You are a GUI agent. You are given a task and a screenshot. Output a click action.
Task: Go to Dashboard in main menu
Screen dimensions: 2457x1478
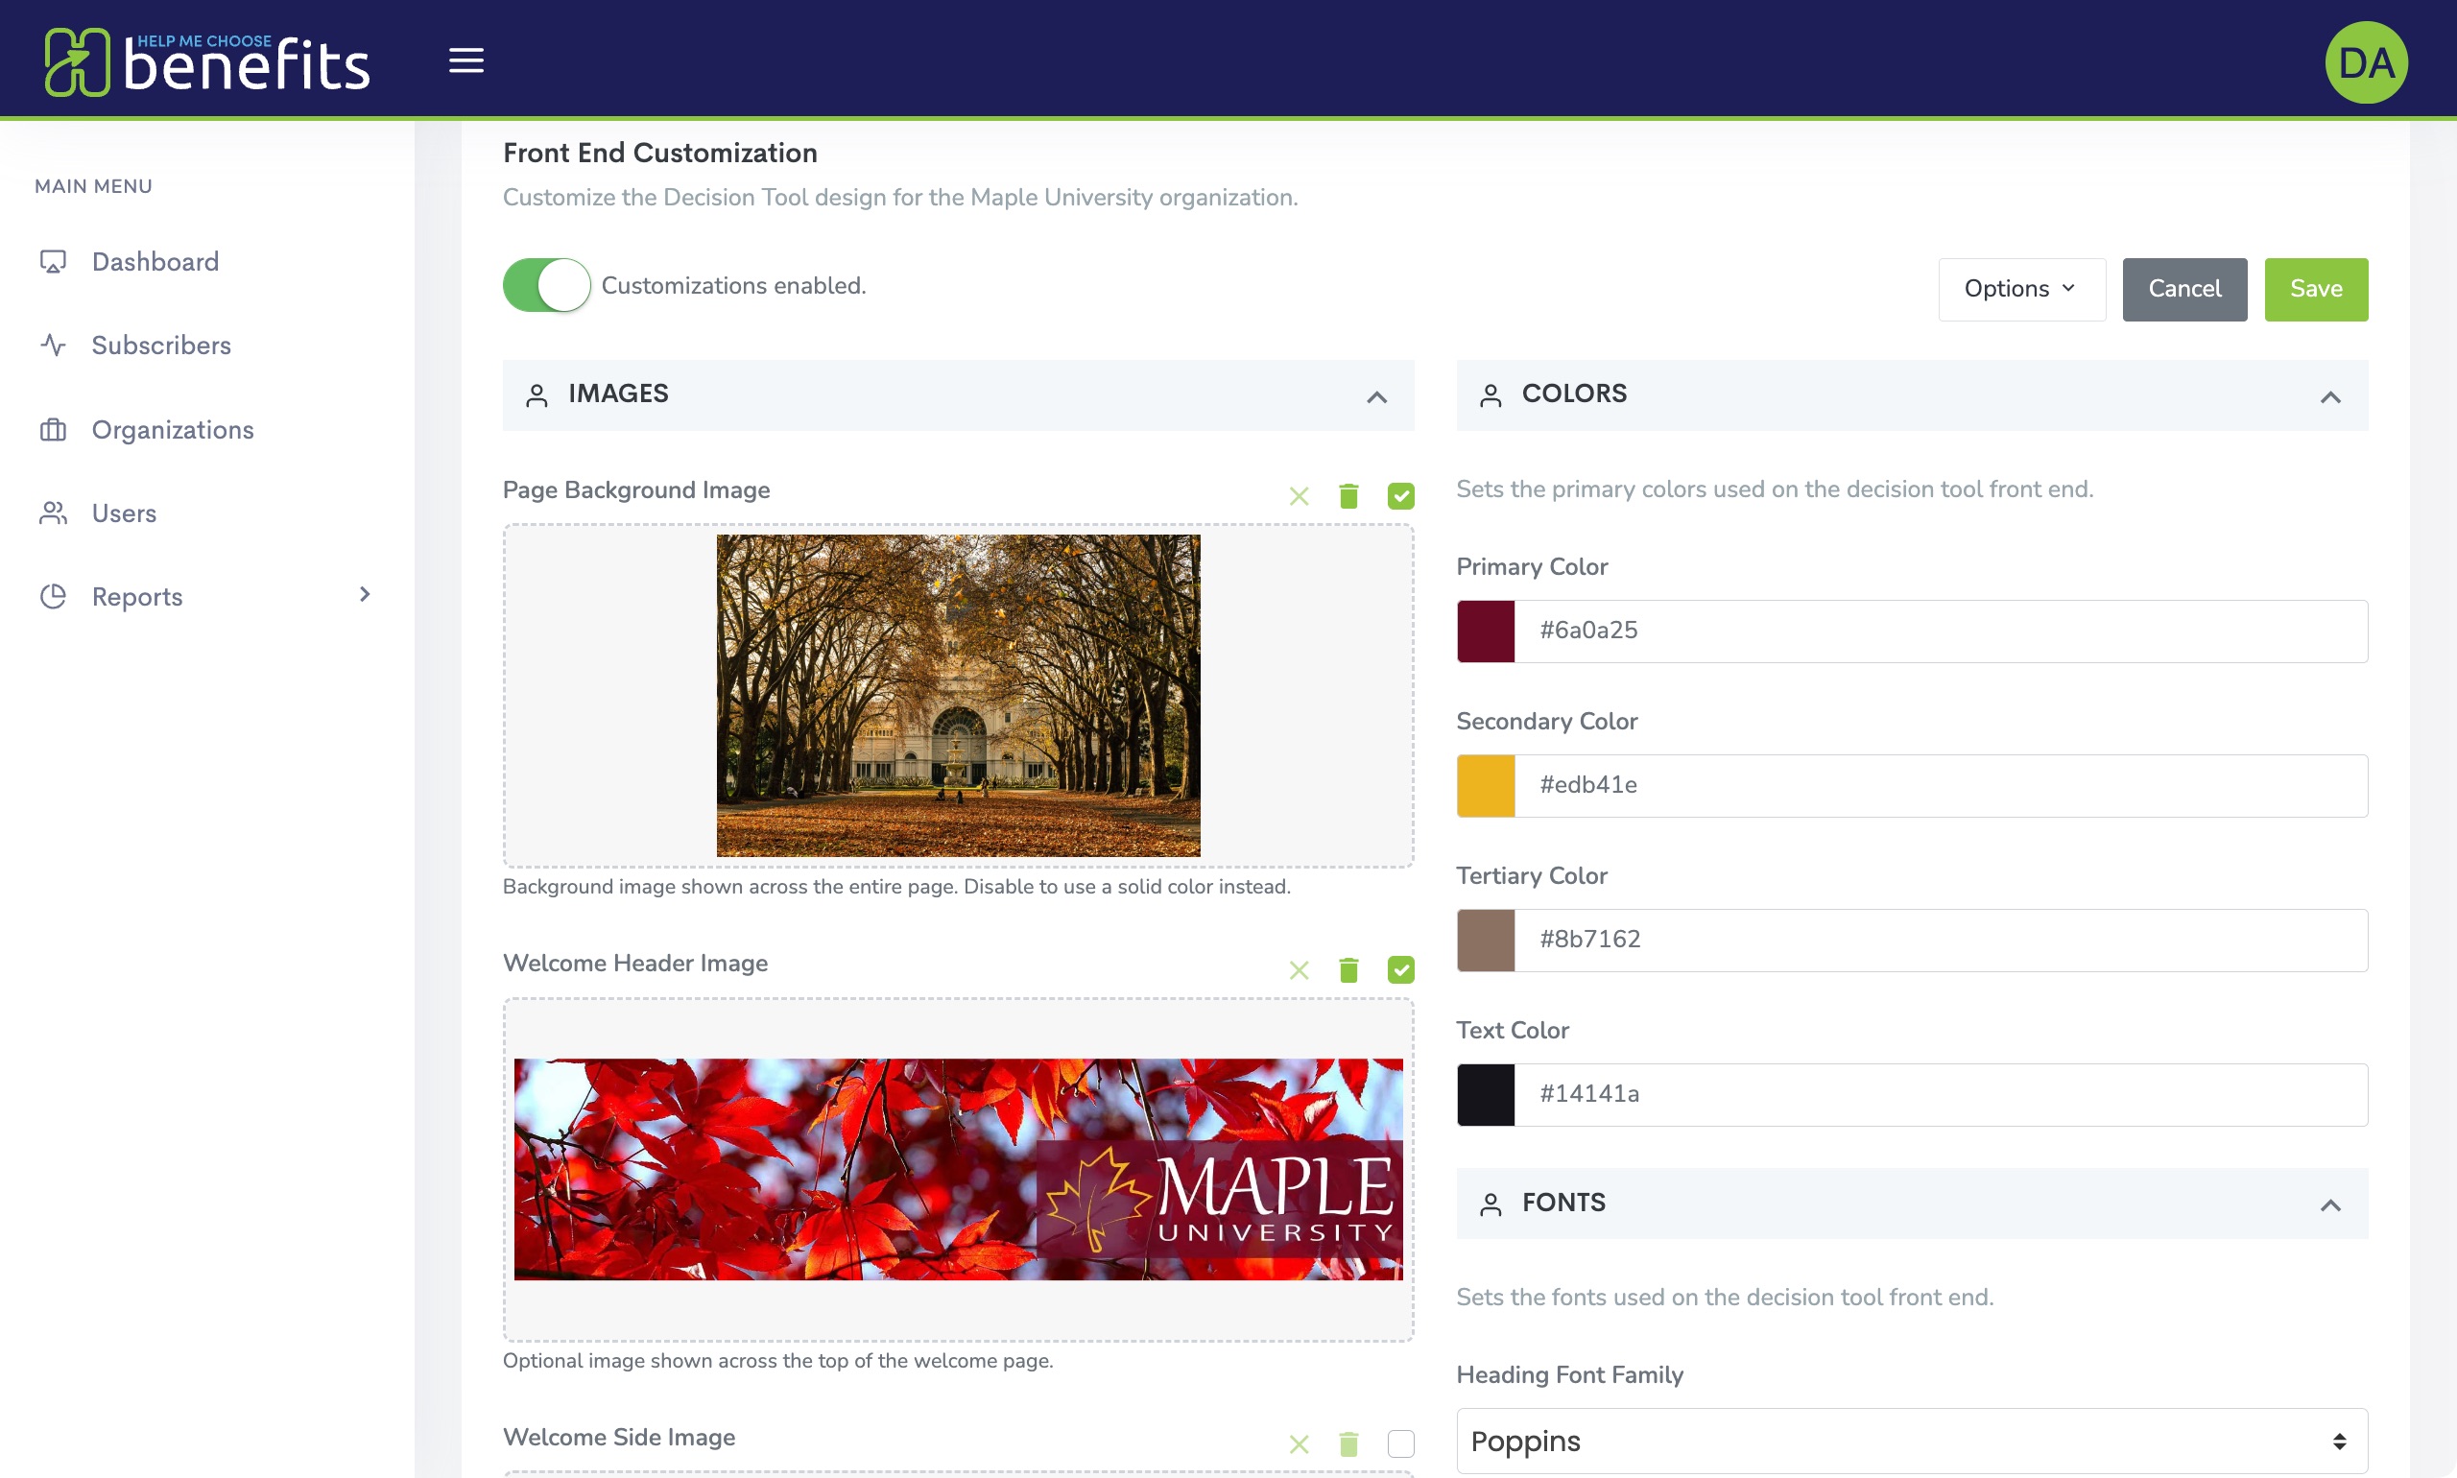155,262
